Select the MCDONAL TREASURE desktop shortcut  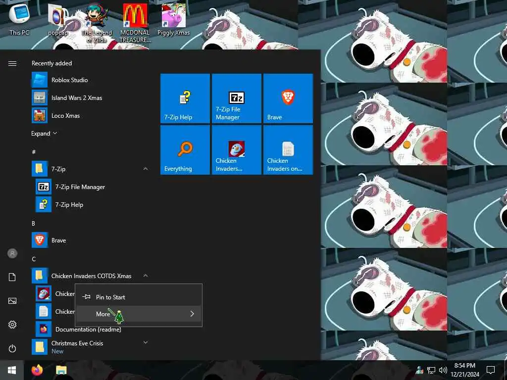[135, 23]
